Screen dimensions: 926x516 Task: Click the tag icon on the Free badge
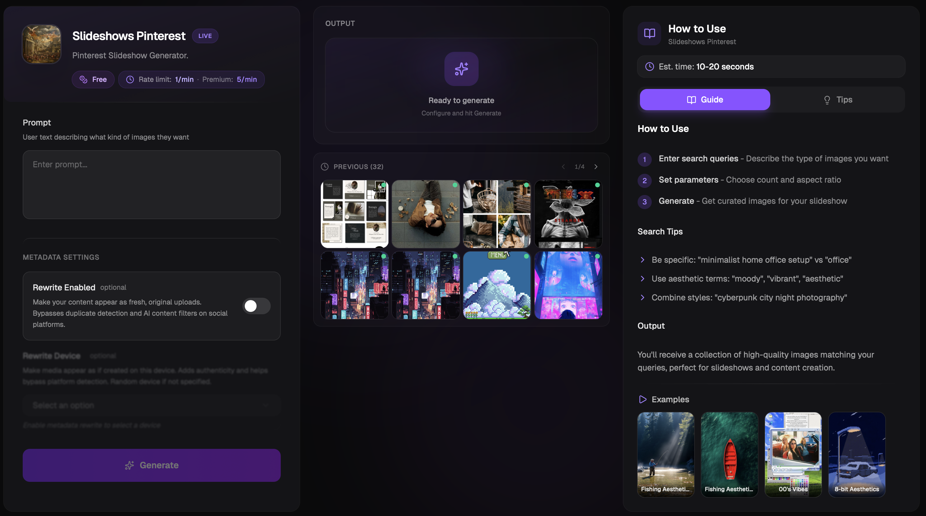pos(83,79)
